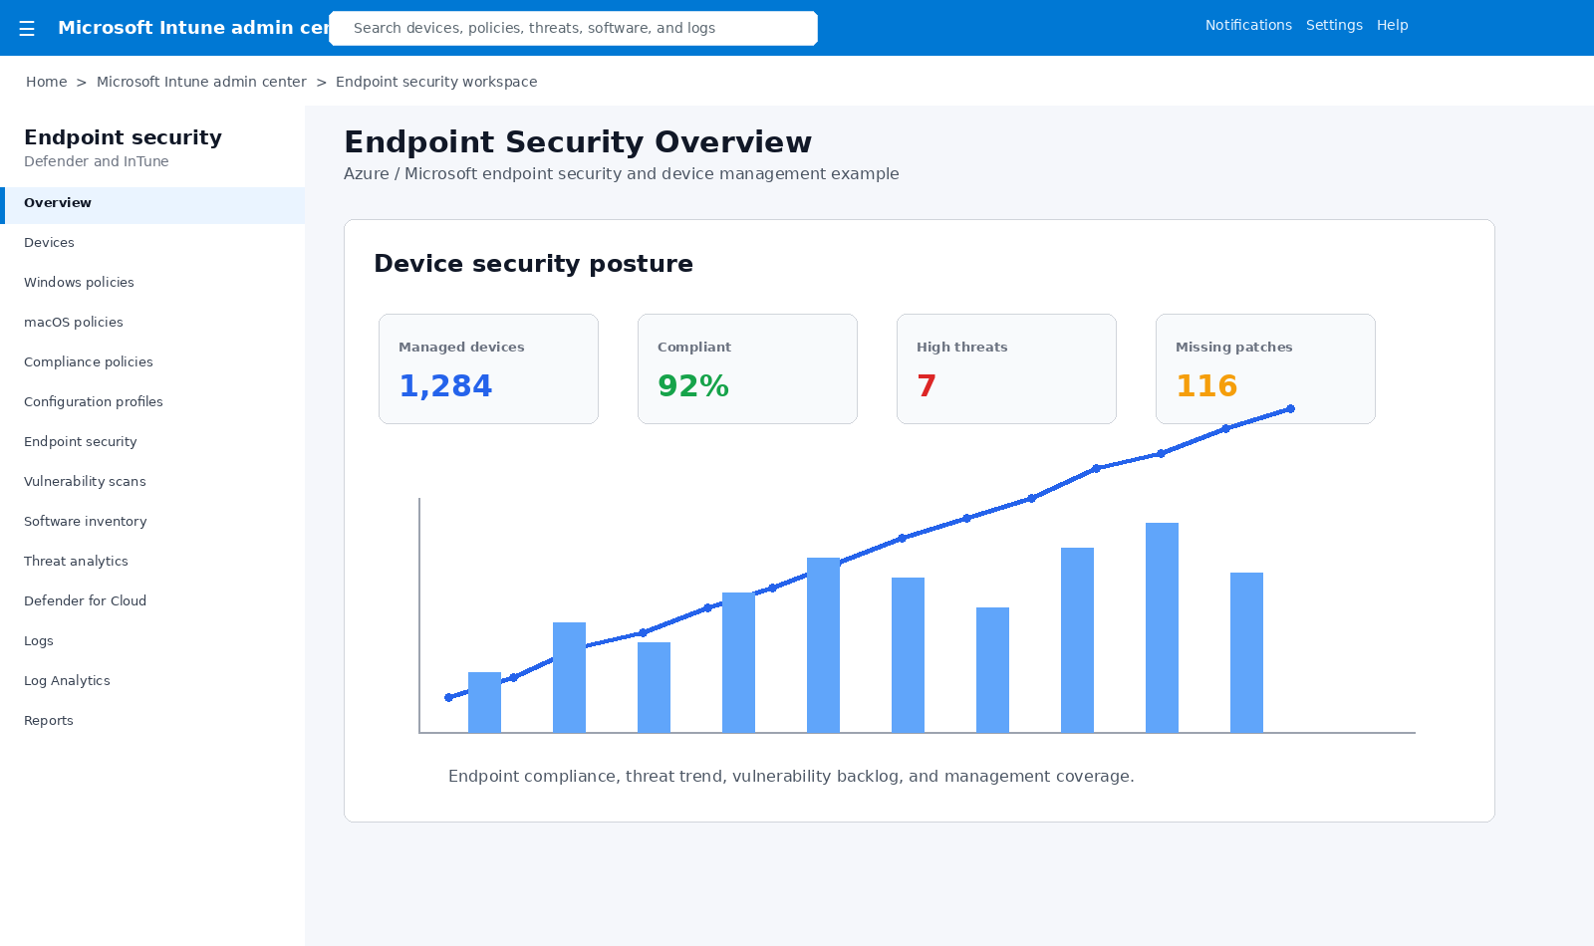Open Settings in the top bar
Viewport: 1594px width, 946px height.
click(1334, 25)
